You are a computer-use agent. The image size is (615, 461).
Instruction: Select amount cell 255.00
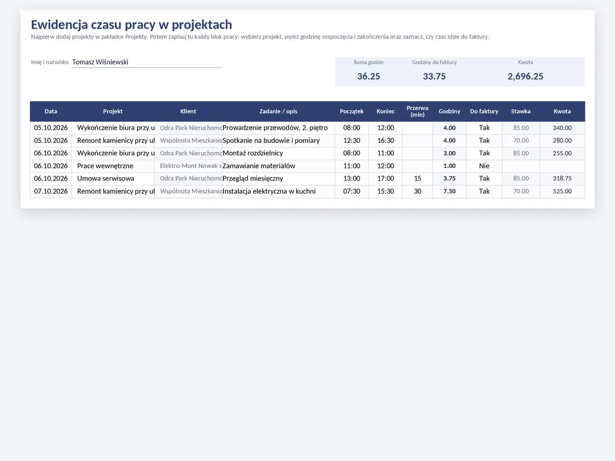pos(562,153)
